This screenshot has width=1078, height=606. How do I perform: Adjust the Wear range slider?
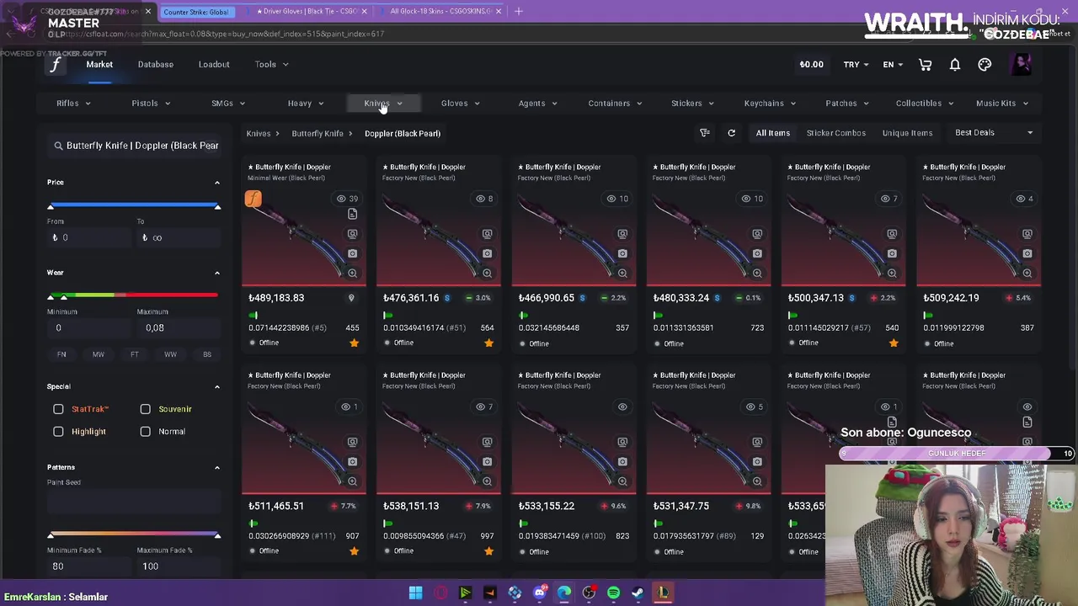134,296
